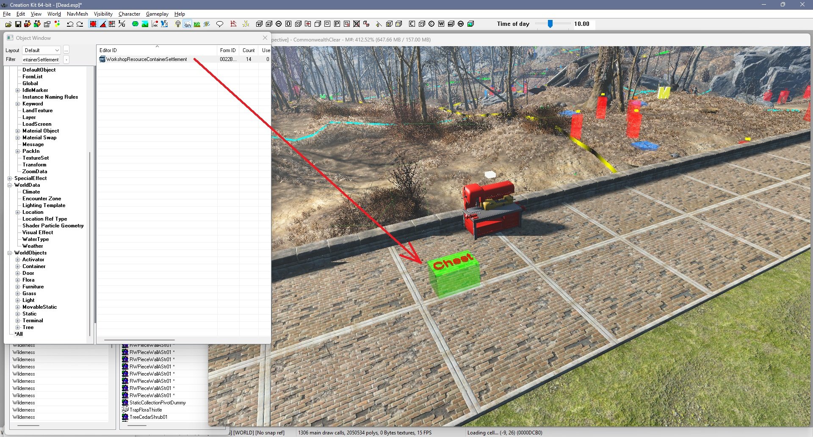Open the Visibility menu
Image resolution: width=813 pixels, height=437 pixels.
click(103, 14)
